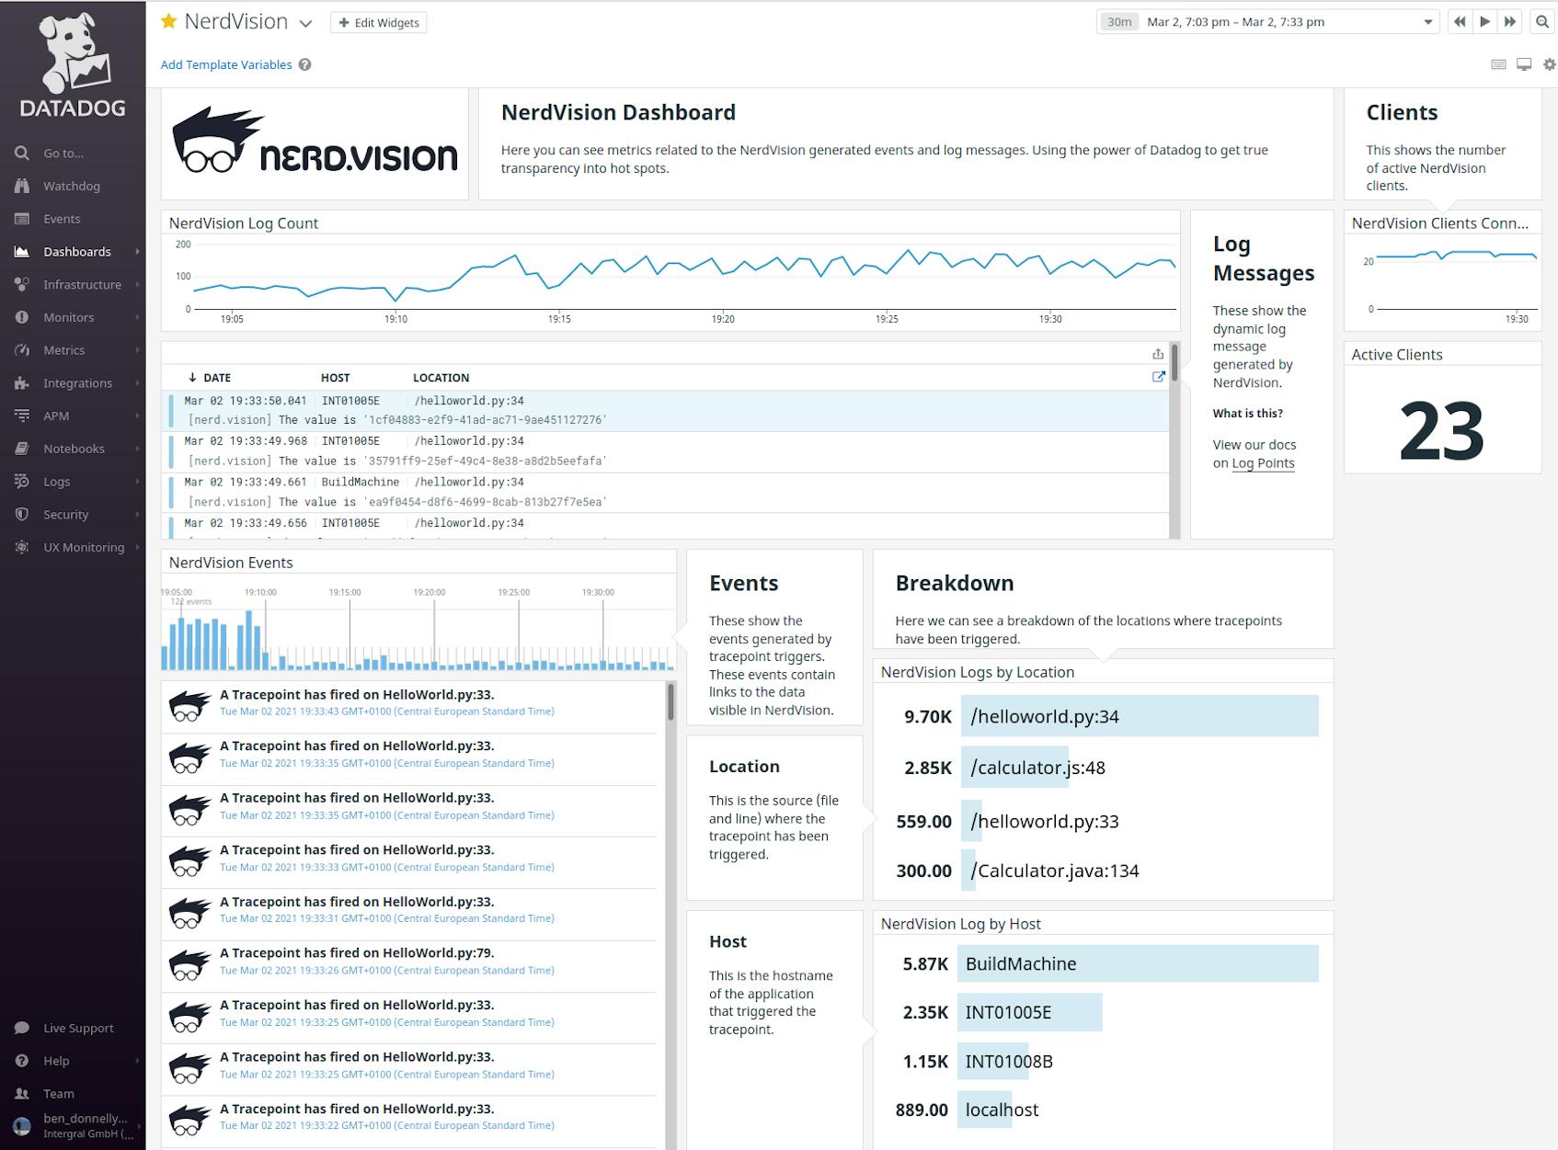Click the Edit Widgets button
Image resolution: width=1558 pixels, height=1150 pixels.
click(x=379, y=22)
